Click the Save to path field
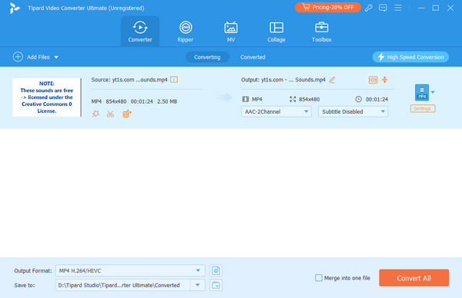This screenshot has height=298, width=462. (123, 285)
